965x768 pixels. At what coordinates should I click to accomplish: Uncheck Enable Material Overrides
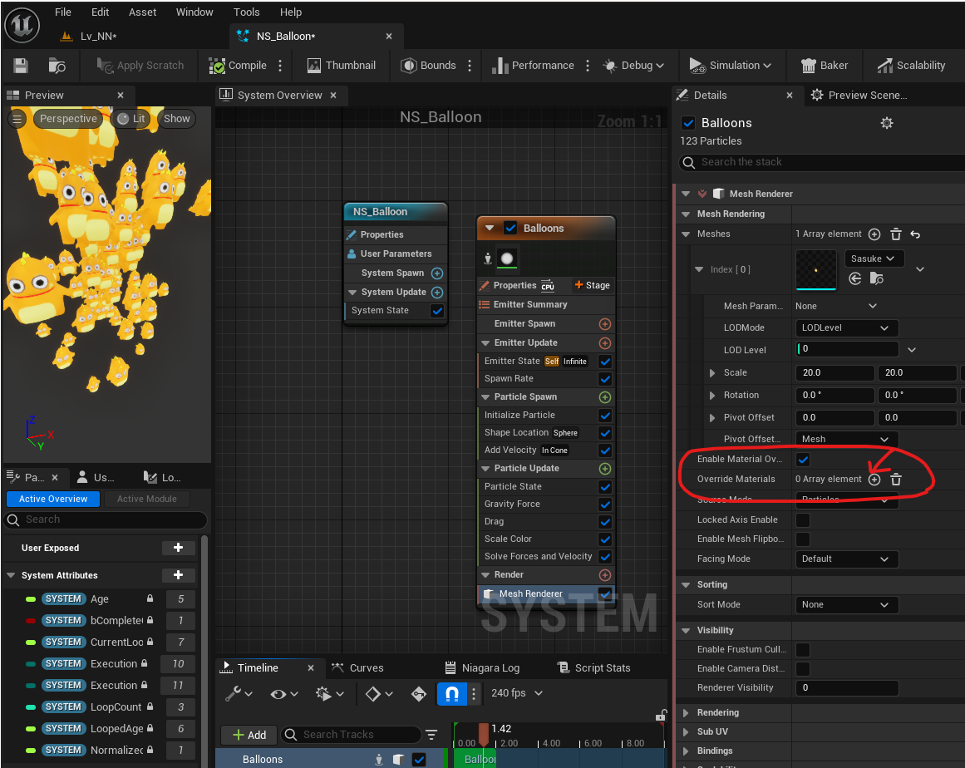tap(803, 460)
